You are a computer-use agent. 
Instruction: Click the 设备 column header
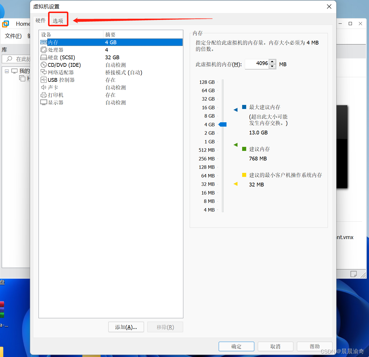71,34
